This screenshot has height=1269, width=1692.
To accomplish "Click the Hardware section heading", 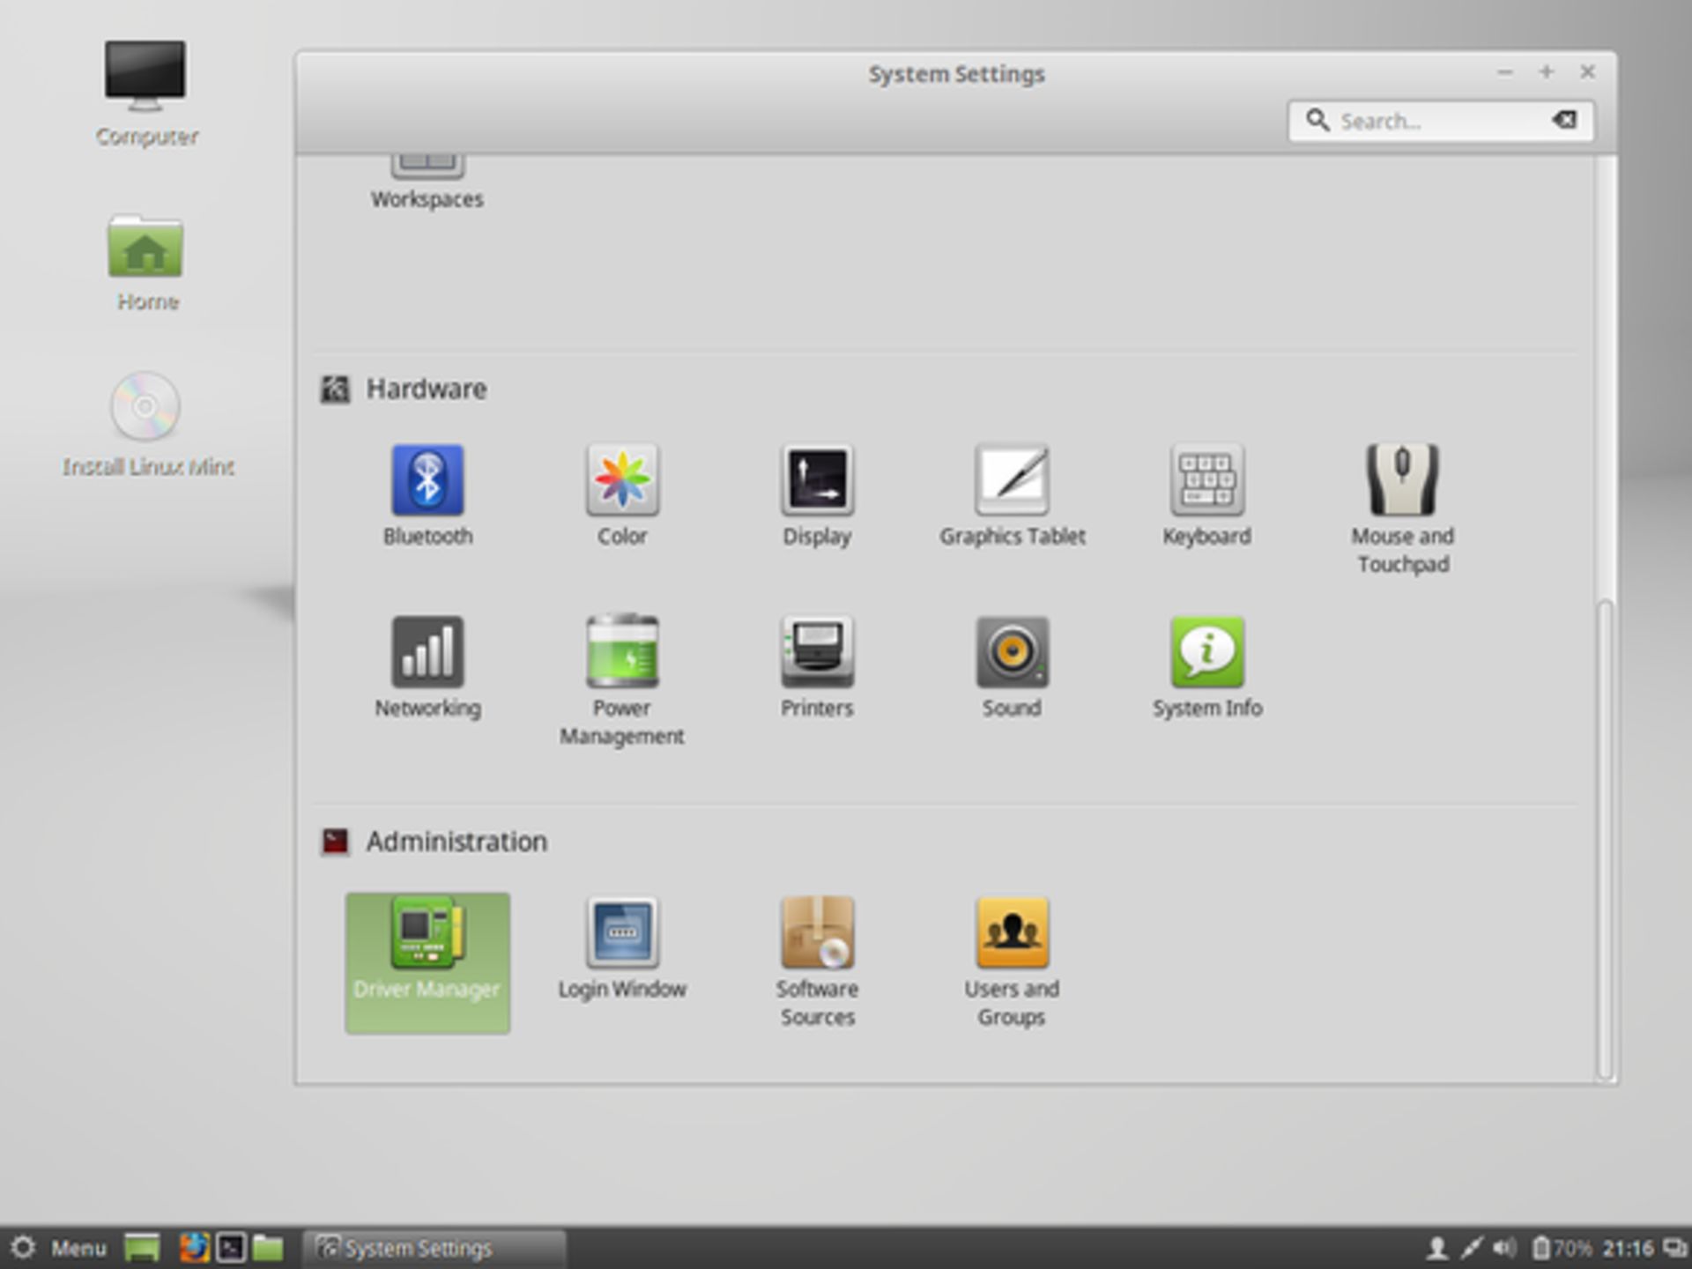I will 427,389.
